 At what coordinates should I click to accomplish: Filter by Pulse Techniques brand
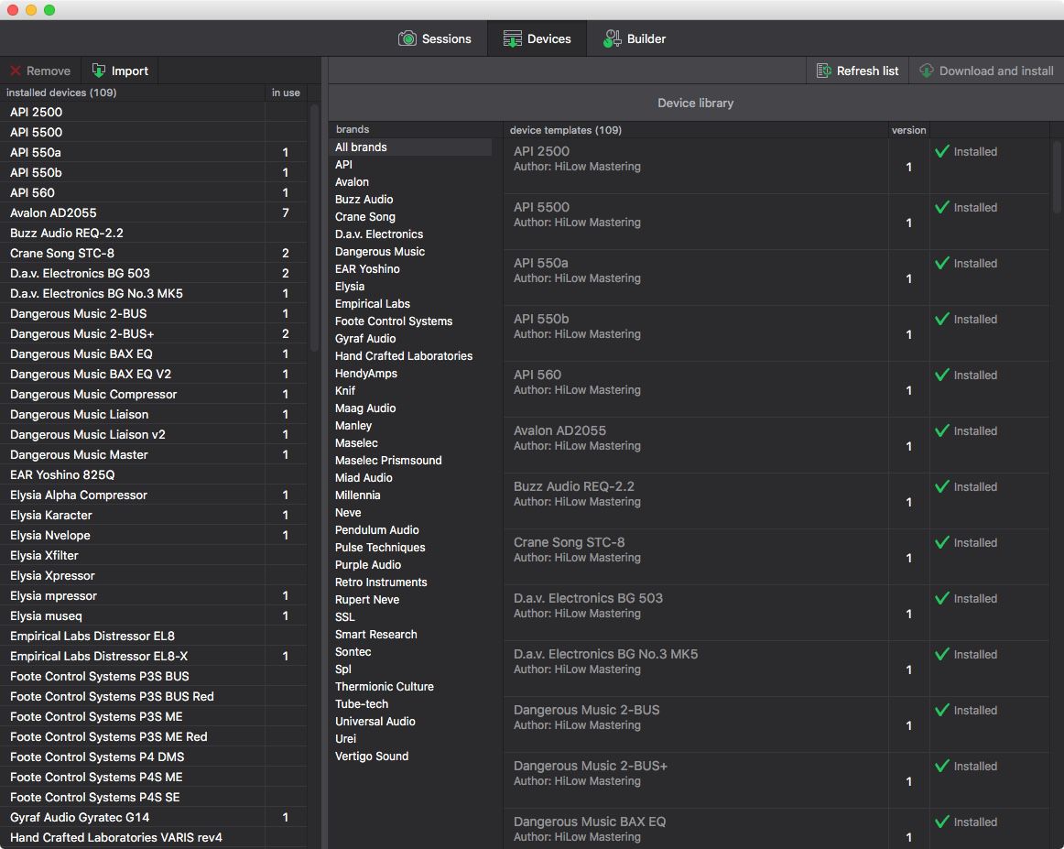click(x=410, y=547)
